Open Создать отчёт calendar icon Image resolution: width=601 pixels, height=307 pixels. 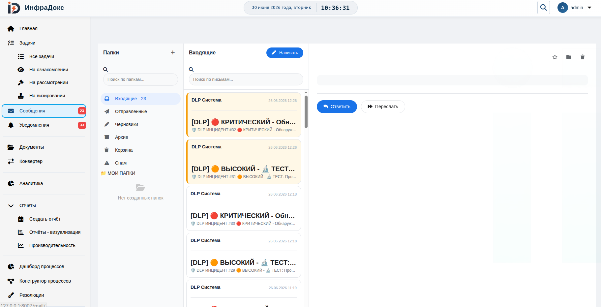click(x=21, y=219)
